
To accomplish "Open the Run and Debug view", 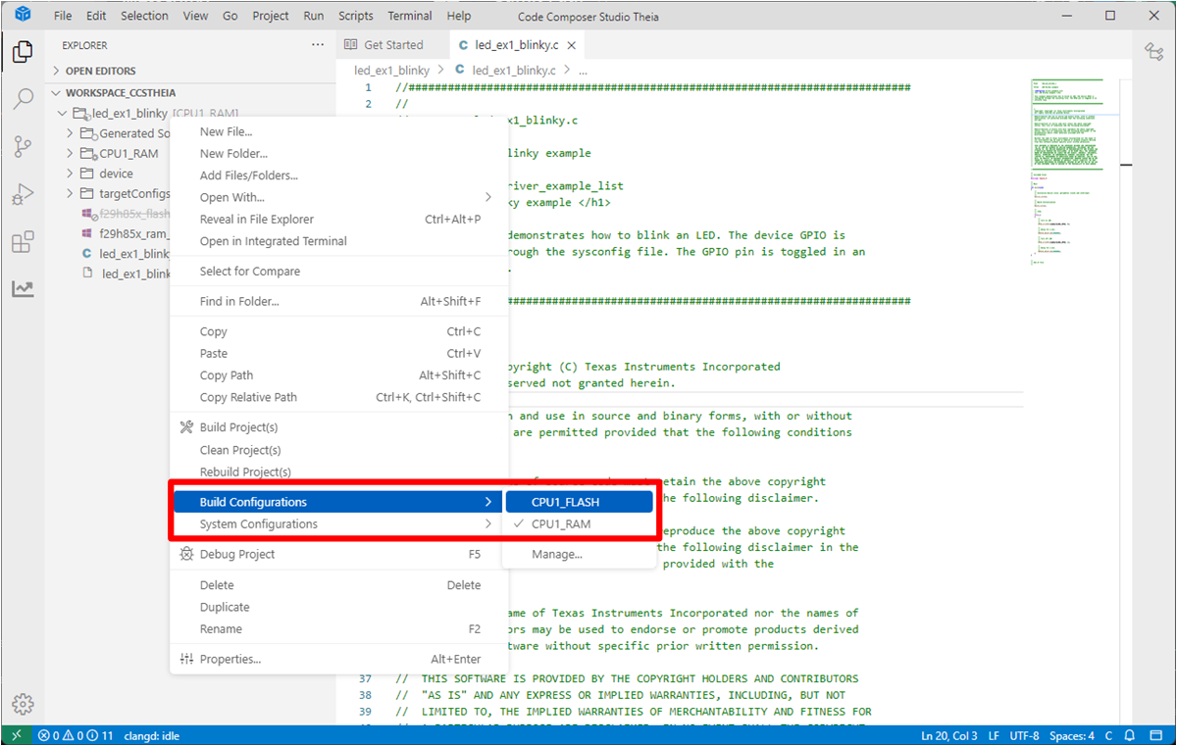I will point(23,195).
